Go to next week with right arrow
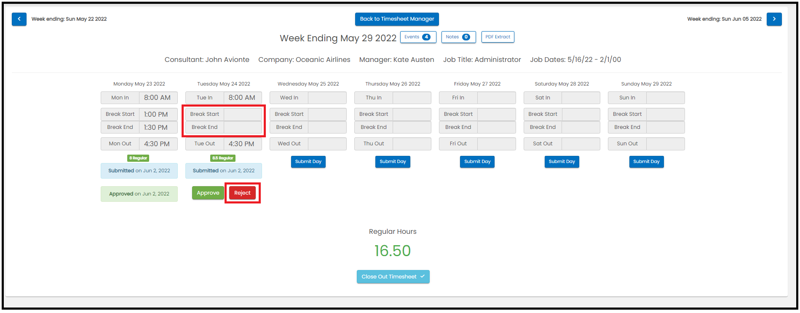Viewport: 800px width, 313px height. (x=774, y=19)
